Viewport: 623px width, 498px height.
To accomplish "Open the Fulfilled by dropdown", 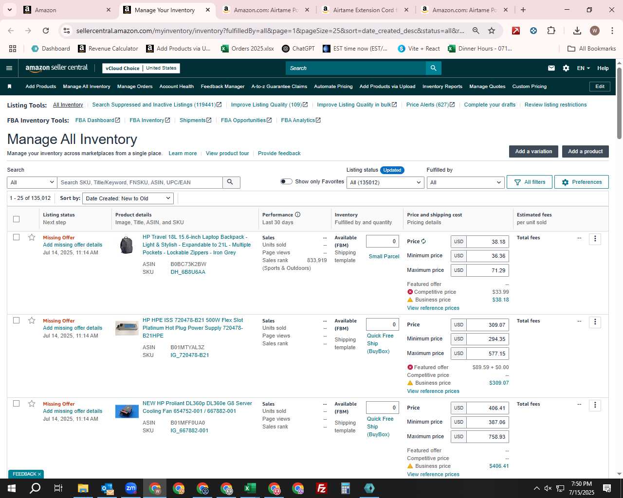I will click(x=465, y=182).
